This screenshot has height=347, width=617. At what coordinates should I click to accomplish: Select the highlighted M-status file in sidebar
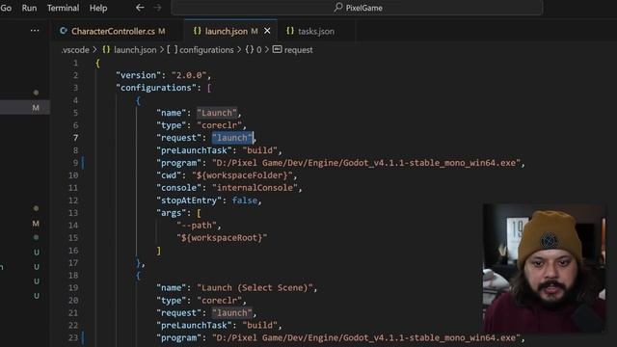click(25, 107)
